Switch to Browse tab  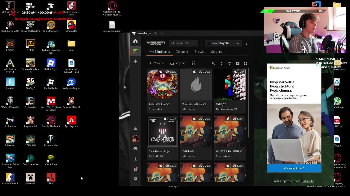click(200, 52)
